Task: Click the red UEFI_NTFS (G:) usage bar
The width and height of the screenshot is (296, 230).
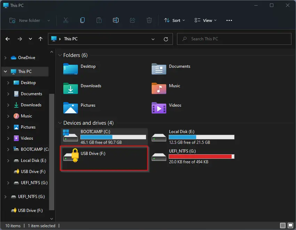Action: point(202,156)
